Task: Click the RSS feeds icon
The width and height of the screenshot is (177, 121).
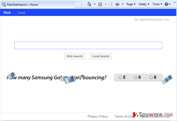Action: tap(100, 5)
